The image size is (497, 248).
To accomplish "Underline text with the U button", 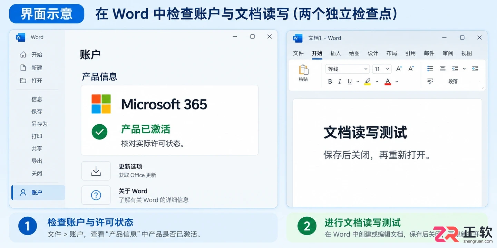I will click(350, 82).
